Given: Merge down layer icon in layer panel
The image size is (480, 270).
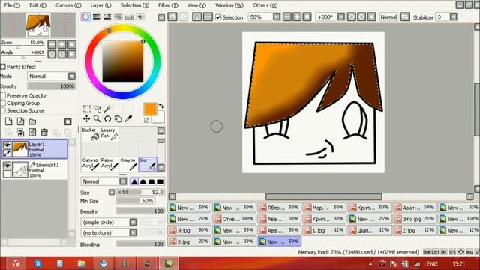Looking at the screenshot, I should [20, 132].
